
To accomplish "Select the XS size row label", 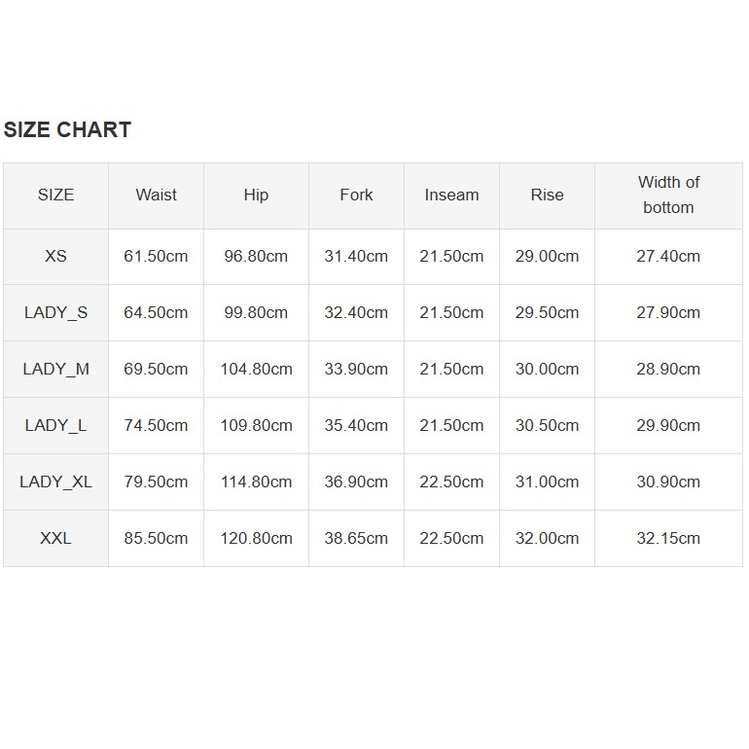I will tap(55, 256).
